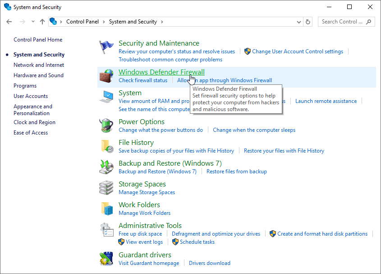Screen dimensions: 381x274
Task: Click Save backup copies with File History
Action: [x=176, y=151]
